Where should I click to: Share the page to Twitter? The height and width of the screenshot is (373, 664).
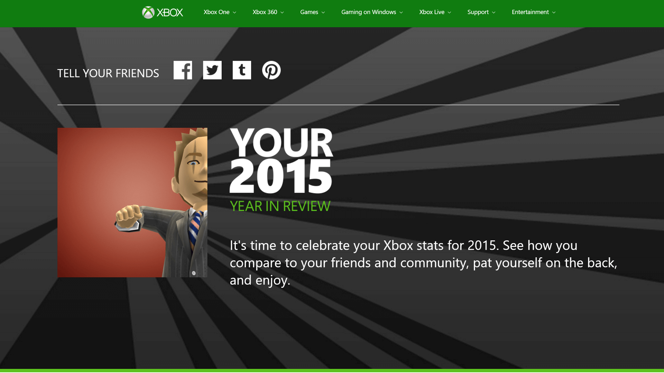coord(212,70)
